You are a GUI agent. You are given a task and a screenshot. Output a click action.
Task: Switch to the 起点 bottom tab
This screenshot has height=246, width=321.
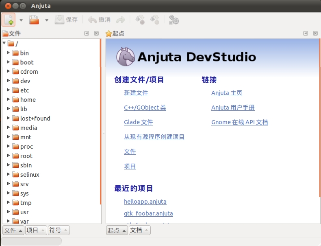click(117, 230)
